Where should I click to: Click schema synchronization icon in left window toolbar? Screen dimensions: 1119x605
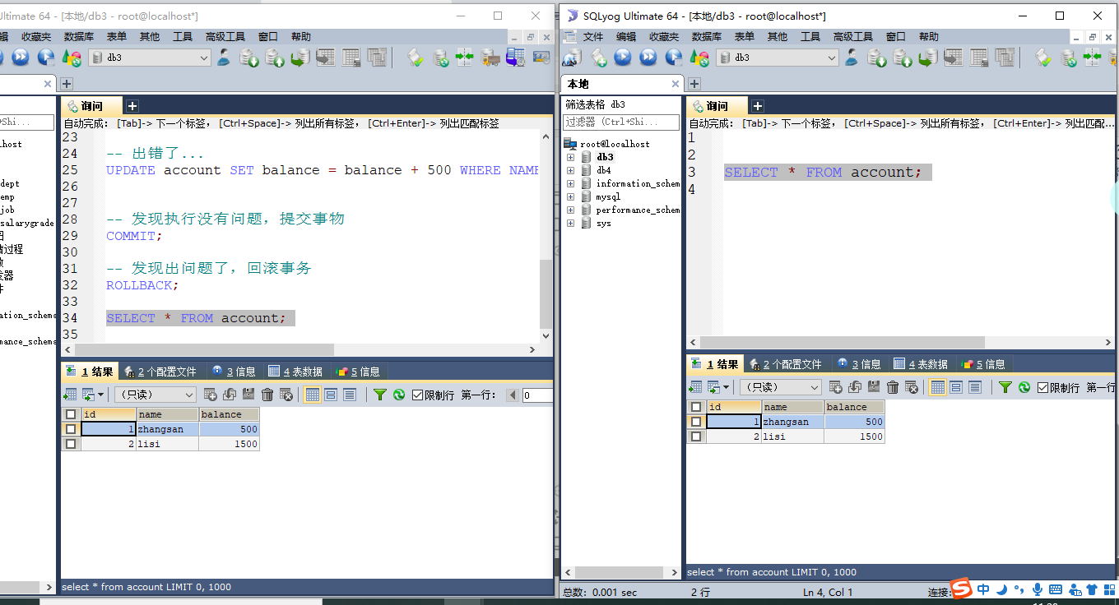(x=465, y=58)
